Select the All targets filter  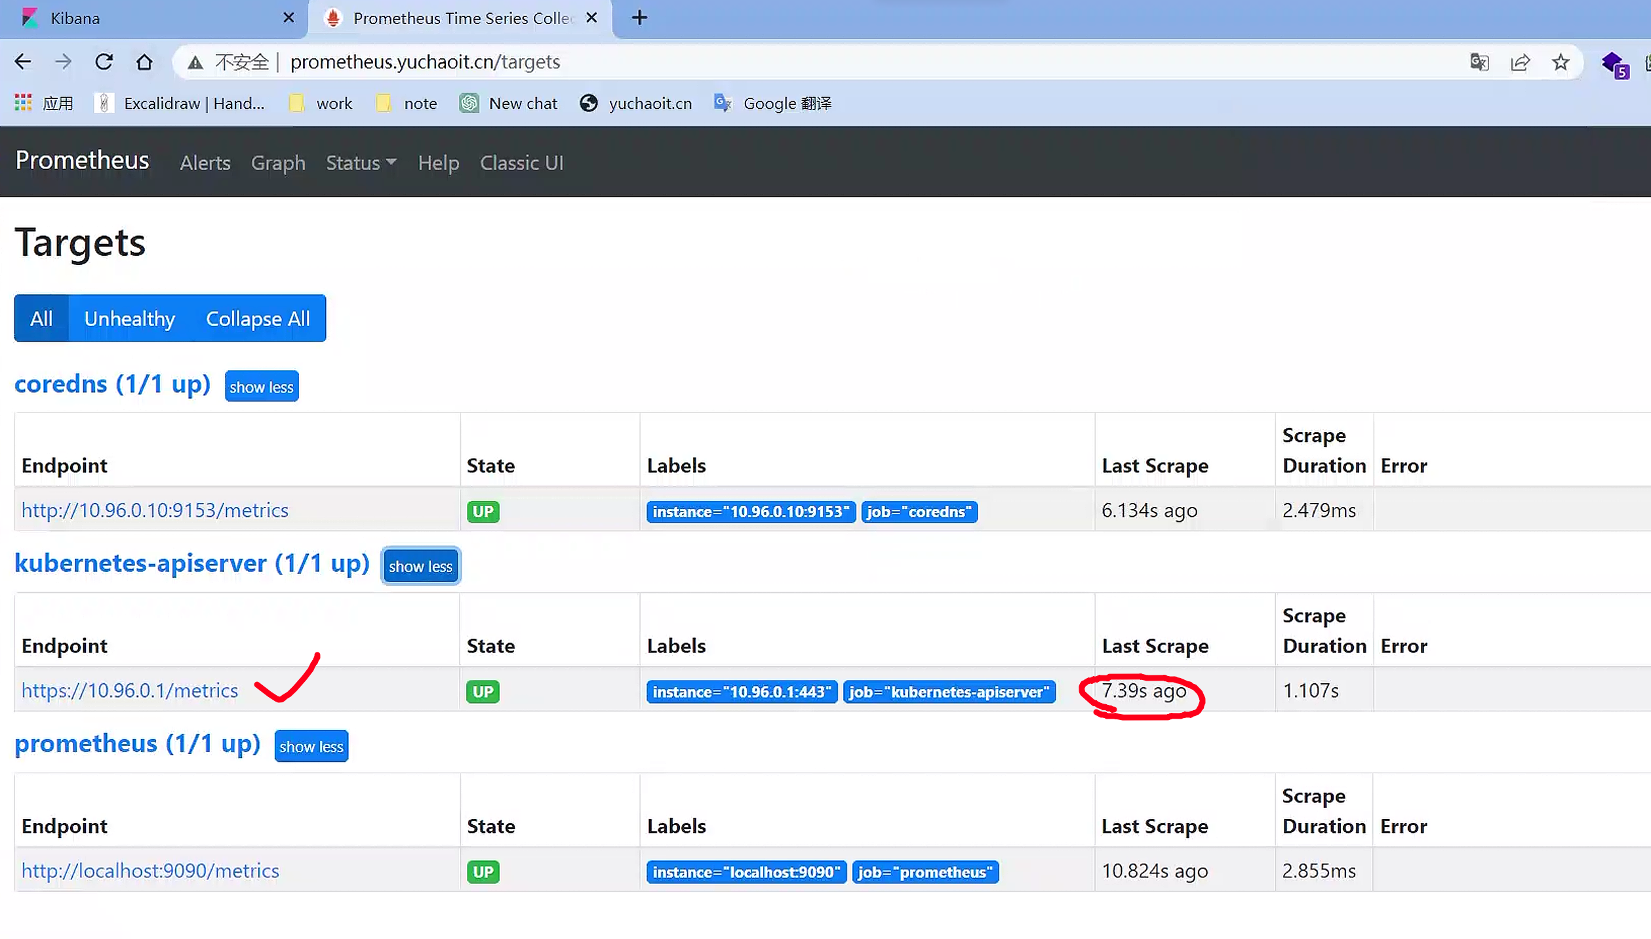(x=41, y=319)
